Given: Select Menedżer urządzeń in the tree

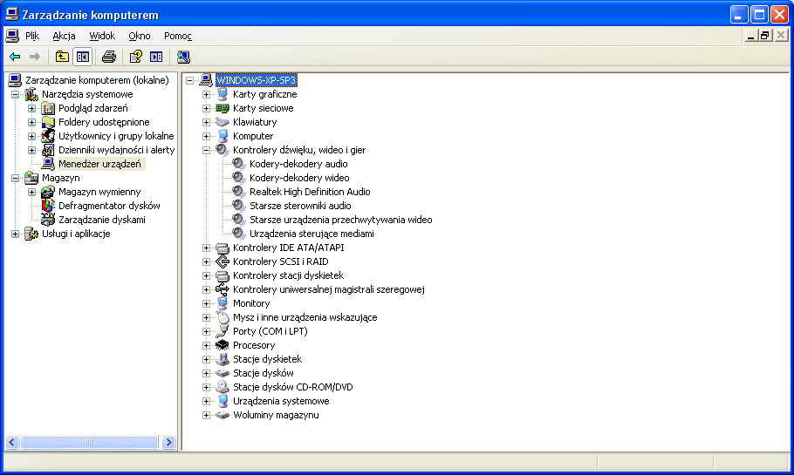Looking at the screenshot, I should coord(99,164).
